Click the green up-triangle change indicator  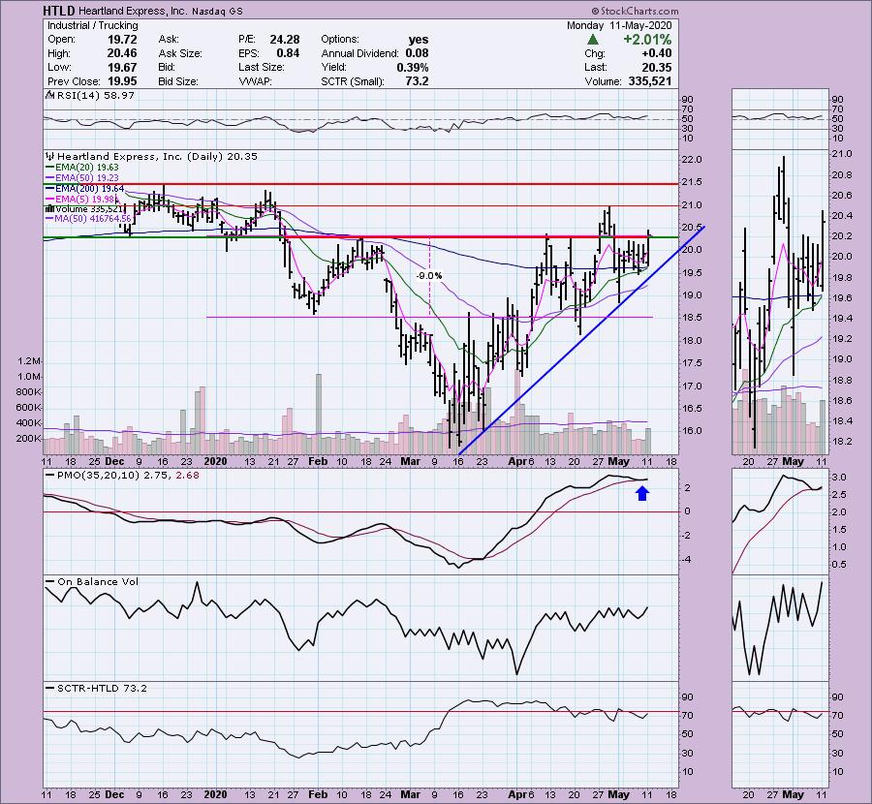point(592,40)
